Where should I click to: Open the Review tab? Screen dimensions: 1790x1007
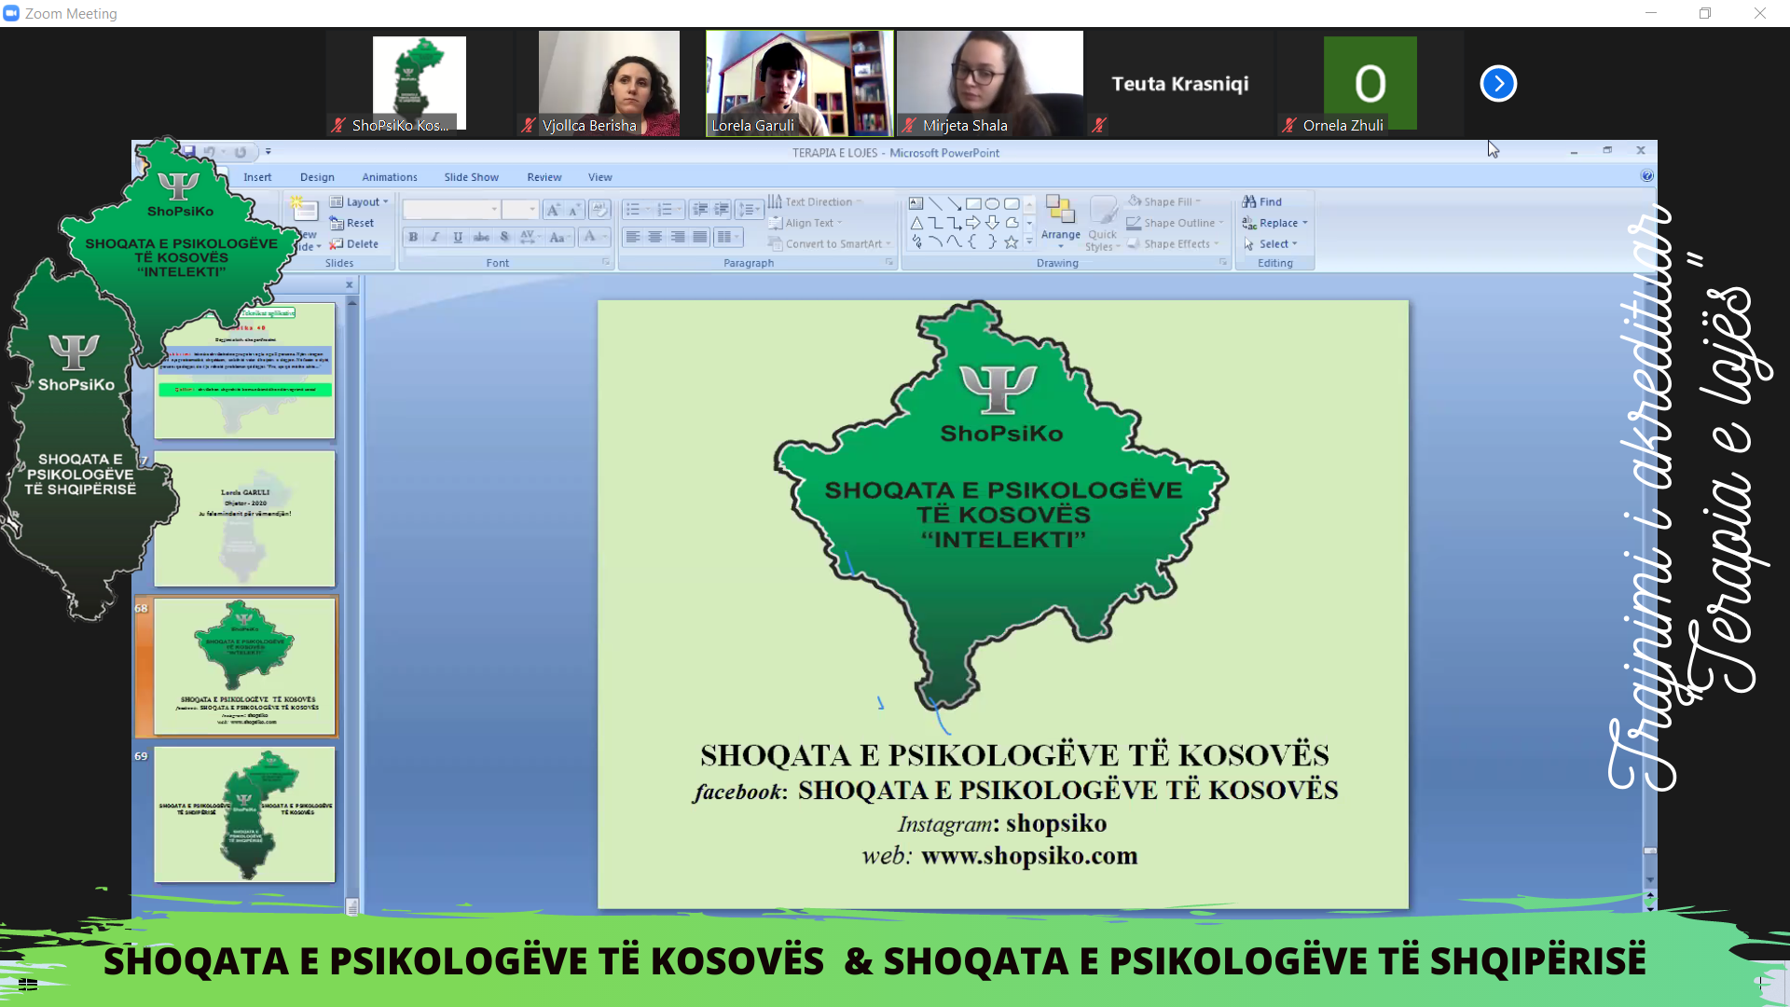(544, 177)
